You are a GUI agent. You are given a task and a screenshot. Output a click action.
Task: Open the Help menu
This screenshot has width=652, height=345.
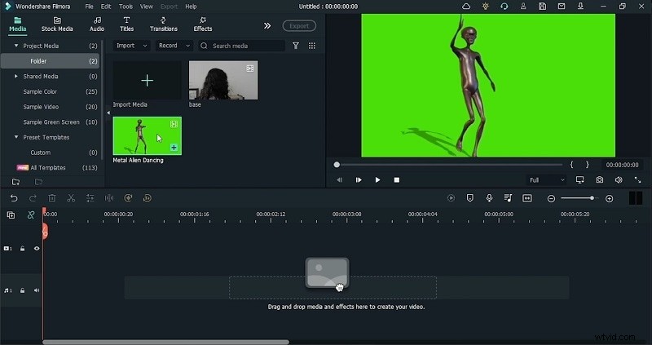[x=191, y=7]
